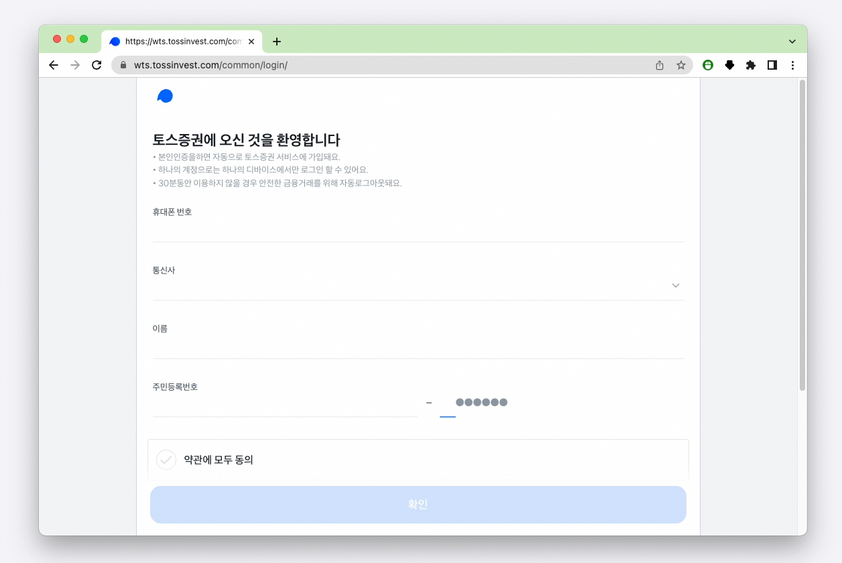
Task: Click the page vertical scrollbar
Action: 802,236
